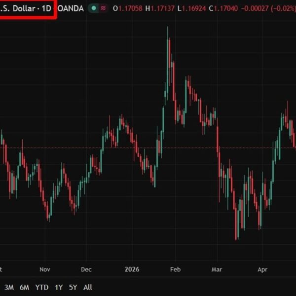Click the 2026 year label on time axis
The height and width of the screenshot is (296, 296).
click(132, 269)
